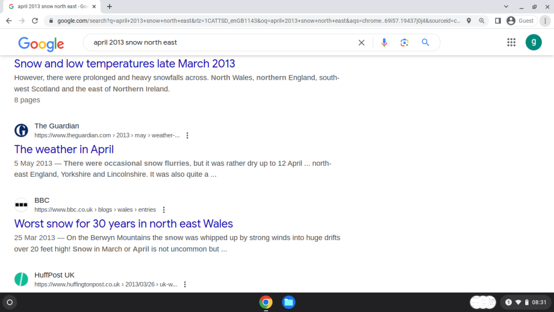Image resolution: width=554 pixels, height=312 pixels.
Task: Open the Google apps grid
Action: point(511,43)
